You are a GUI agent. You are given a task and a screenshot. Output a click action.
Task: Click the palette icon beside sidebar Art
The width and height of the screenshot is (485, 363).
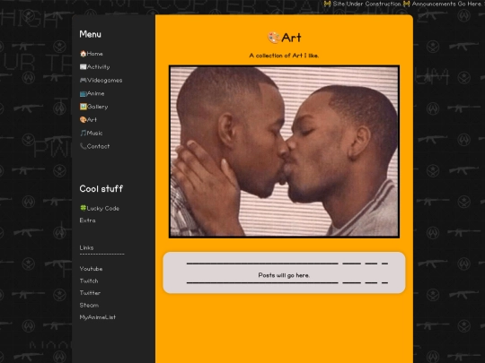click(83, 120)
